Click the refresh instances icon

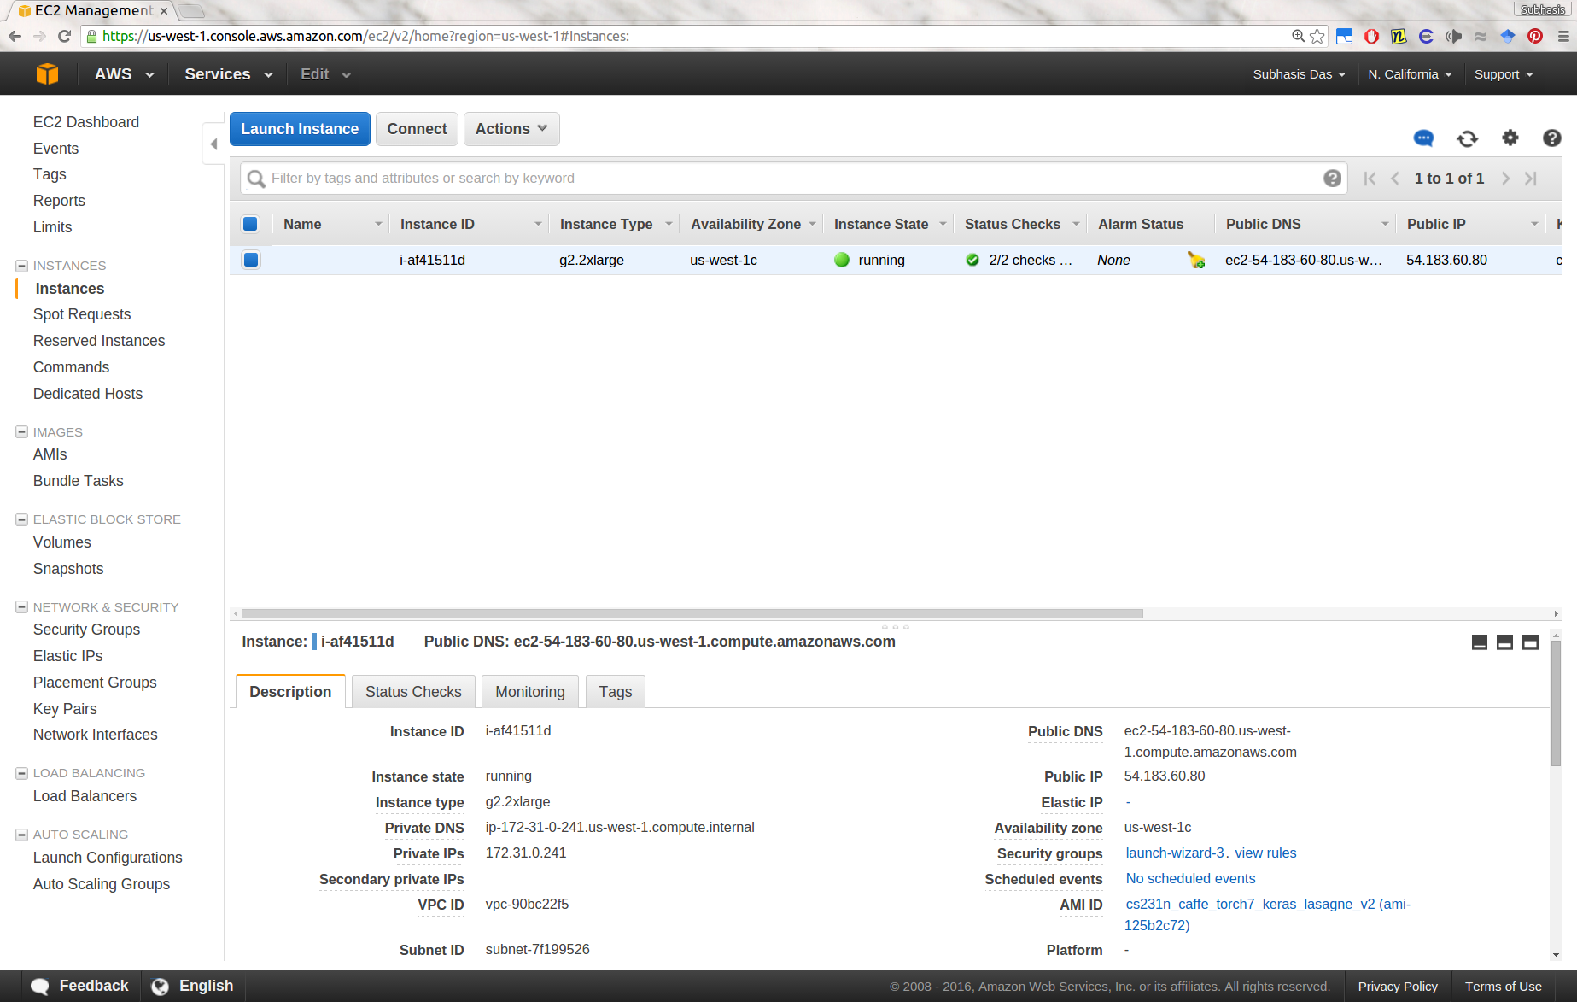1467,138
